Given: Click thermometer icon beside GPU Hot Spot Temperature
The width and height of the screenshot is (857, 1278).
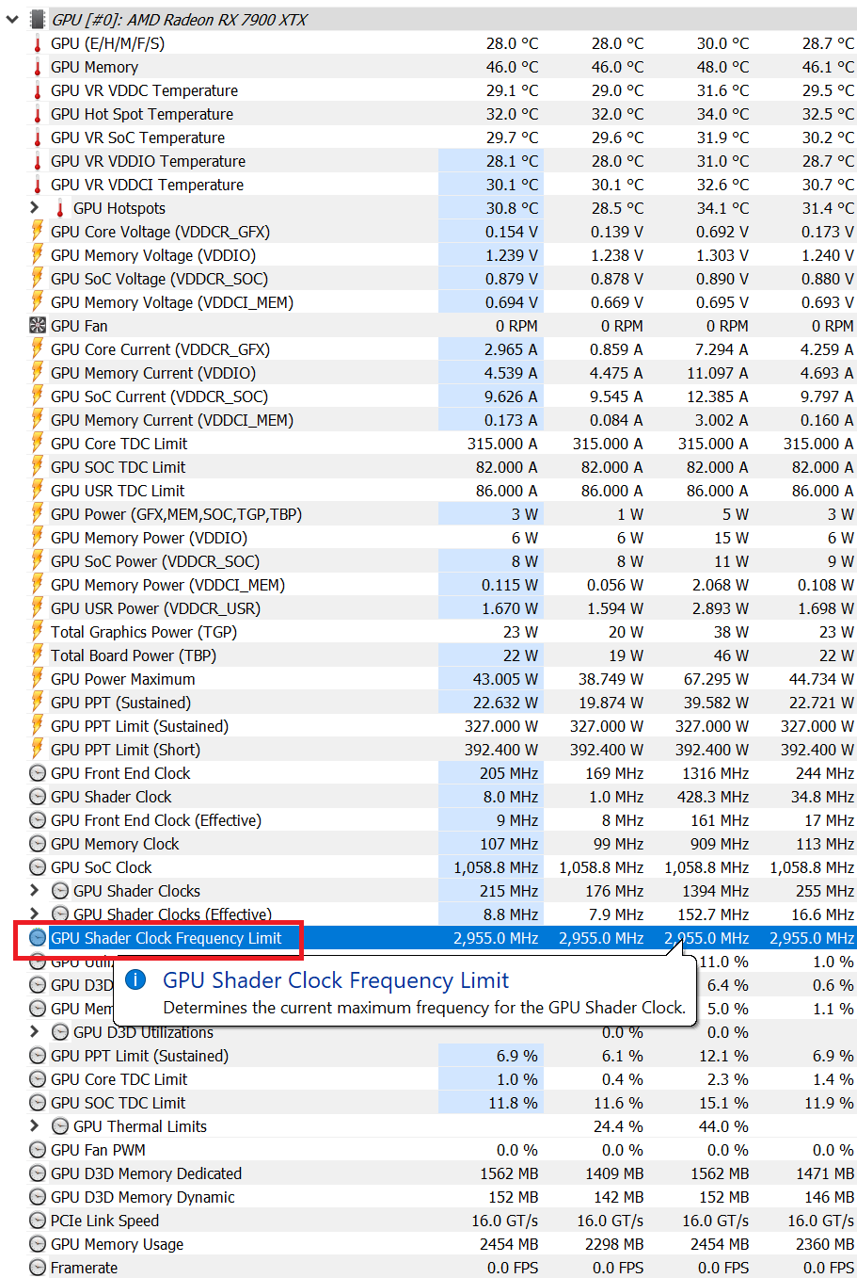Looking at the screenshot, I should point(38,114).
